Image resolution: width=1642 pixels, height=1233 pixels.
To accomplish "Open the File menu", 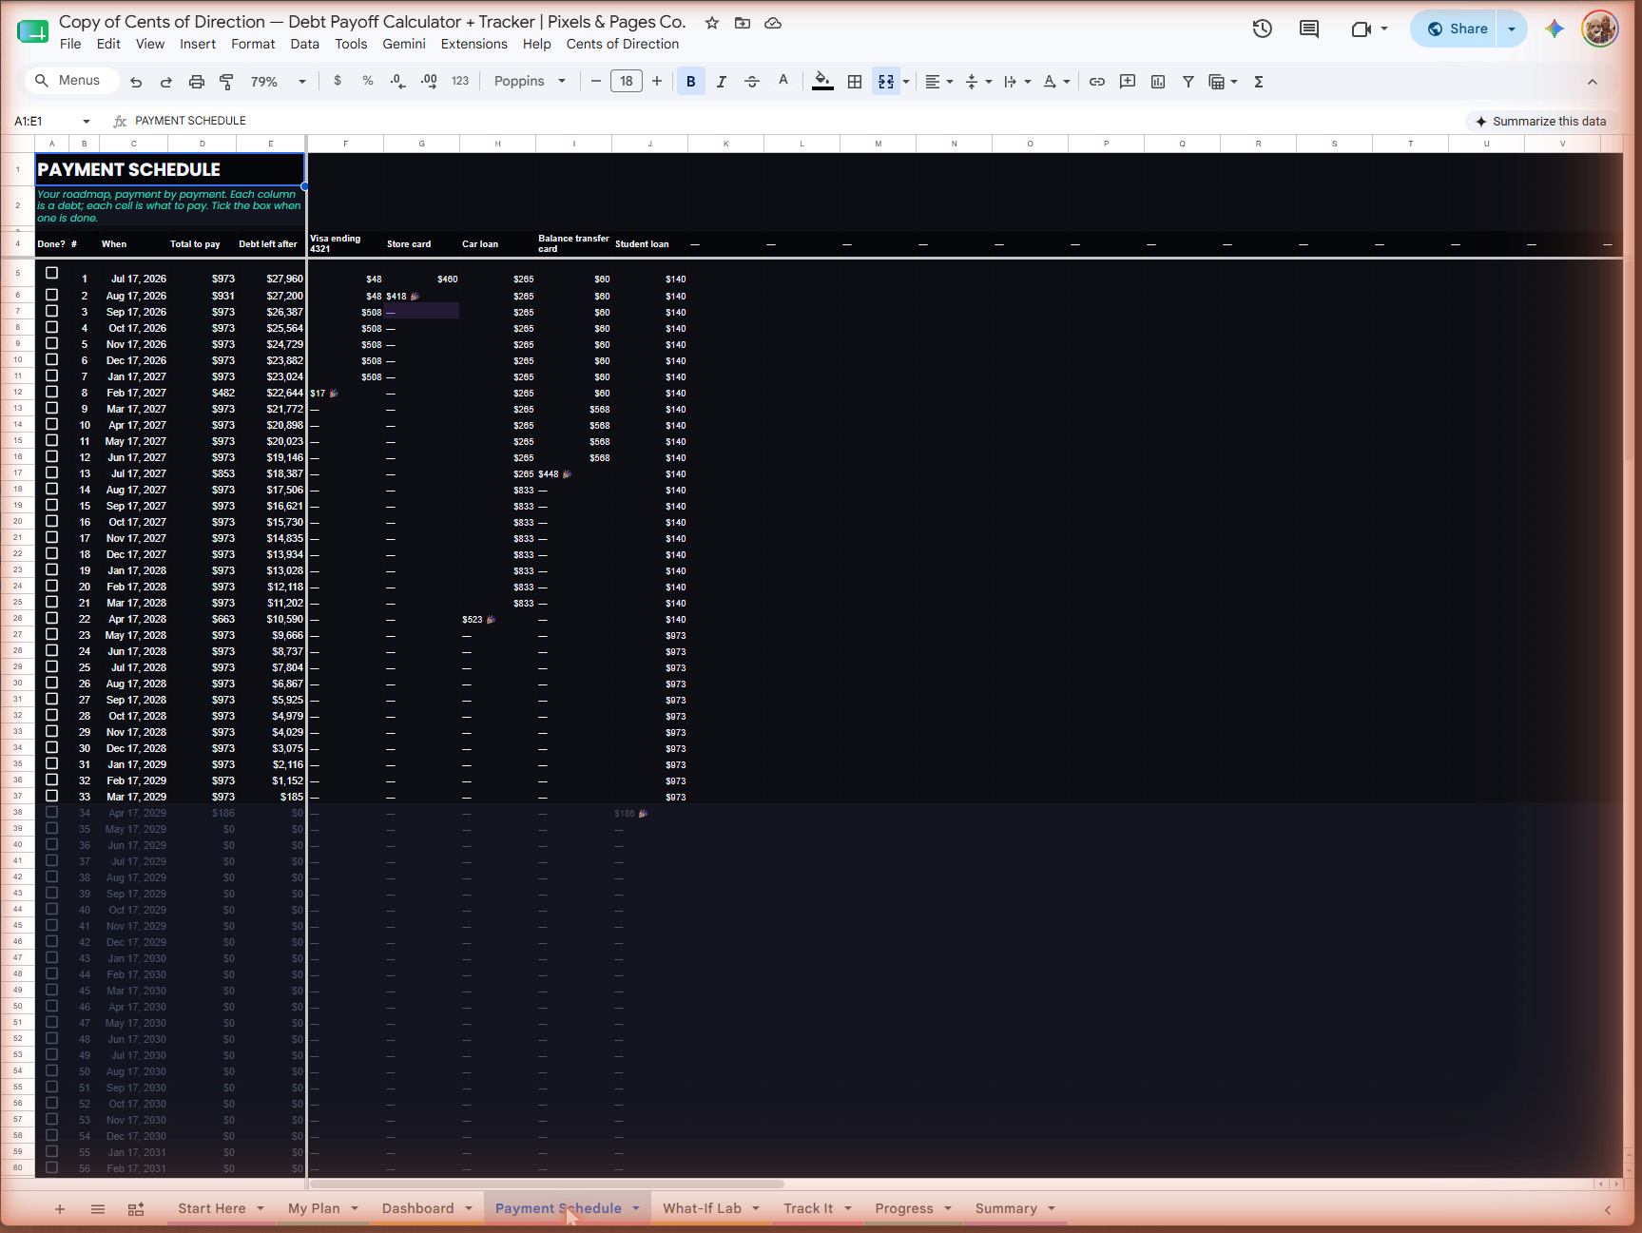I will point(70,44).
